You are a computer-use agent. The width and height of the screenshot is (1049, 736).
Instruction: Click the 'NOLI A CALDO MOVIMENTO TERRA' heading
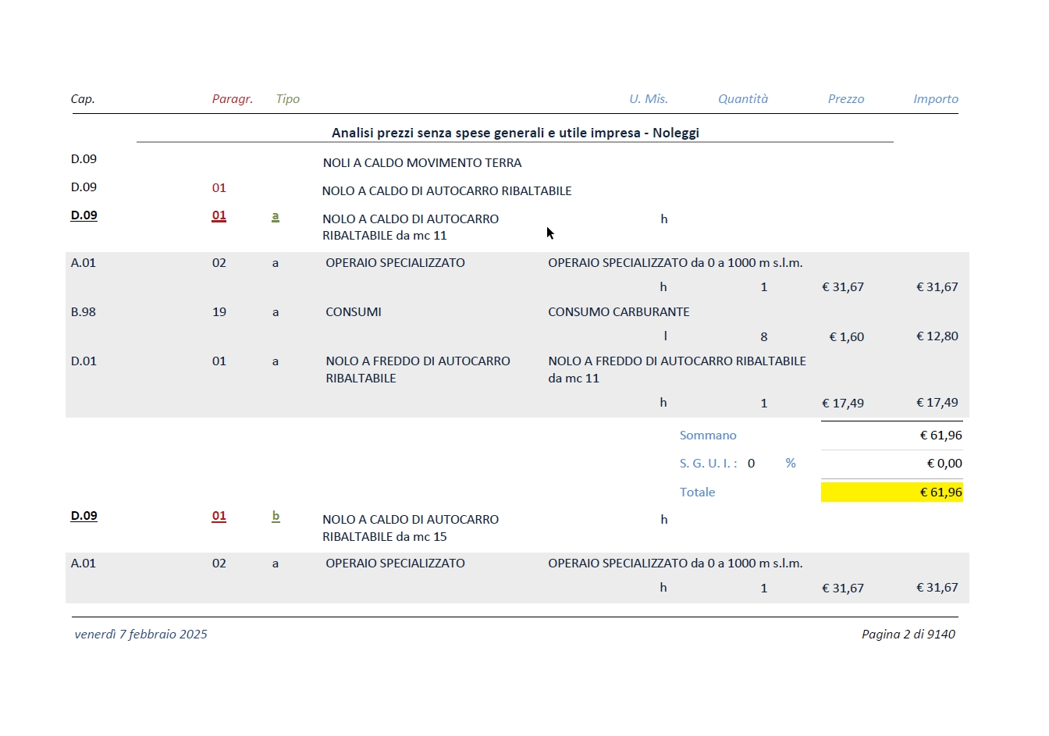tap(422, 163)
